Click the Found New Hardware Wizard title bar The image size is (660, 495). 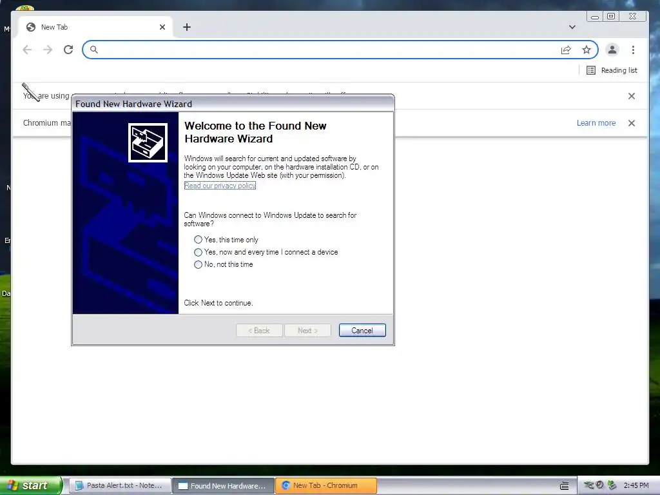[x=233, y=104]
